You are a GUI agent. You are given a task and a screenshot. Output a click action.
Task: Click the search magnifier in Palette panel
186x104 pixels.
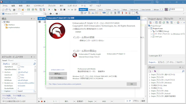tap(183, 71)
